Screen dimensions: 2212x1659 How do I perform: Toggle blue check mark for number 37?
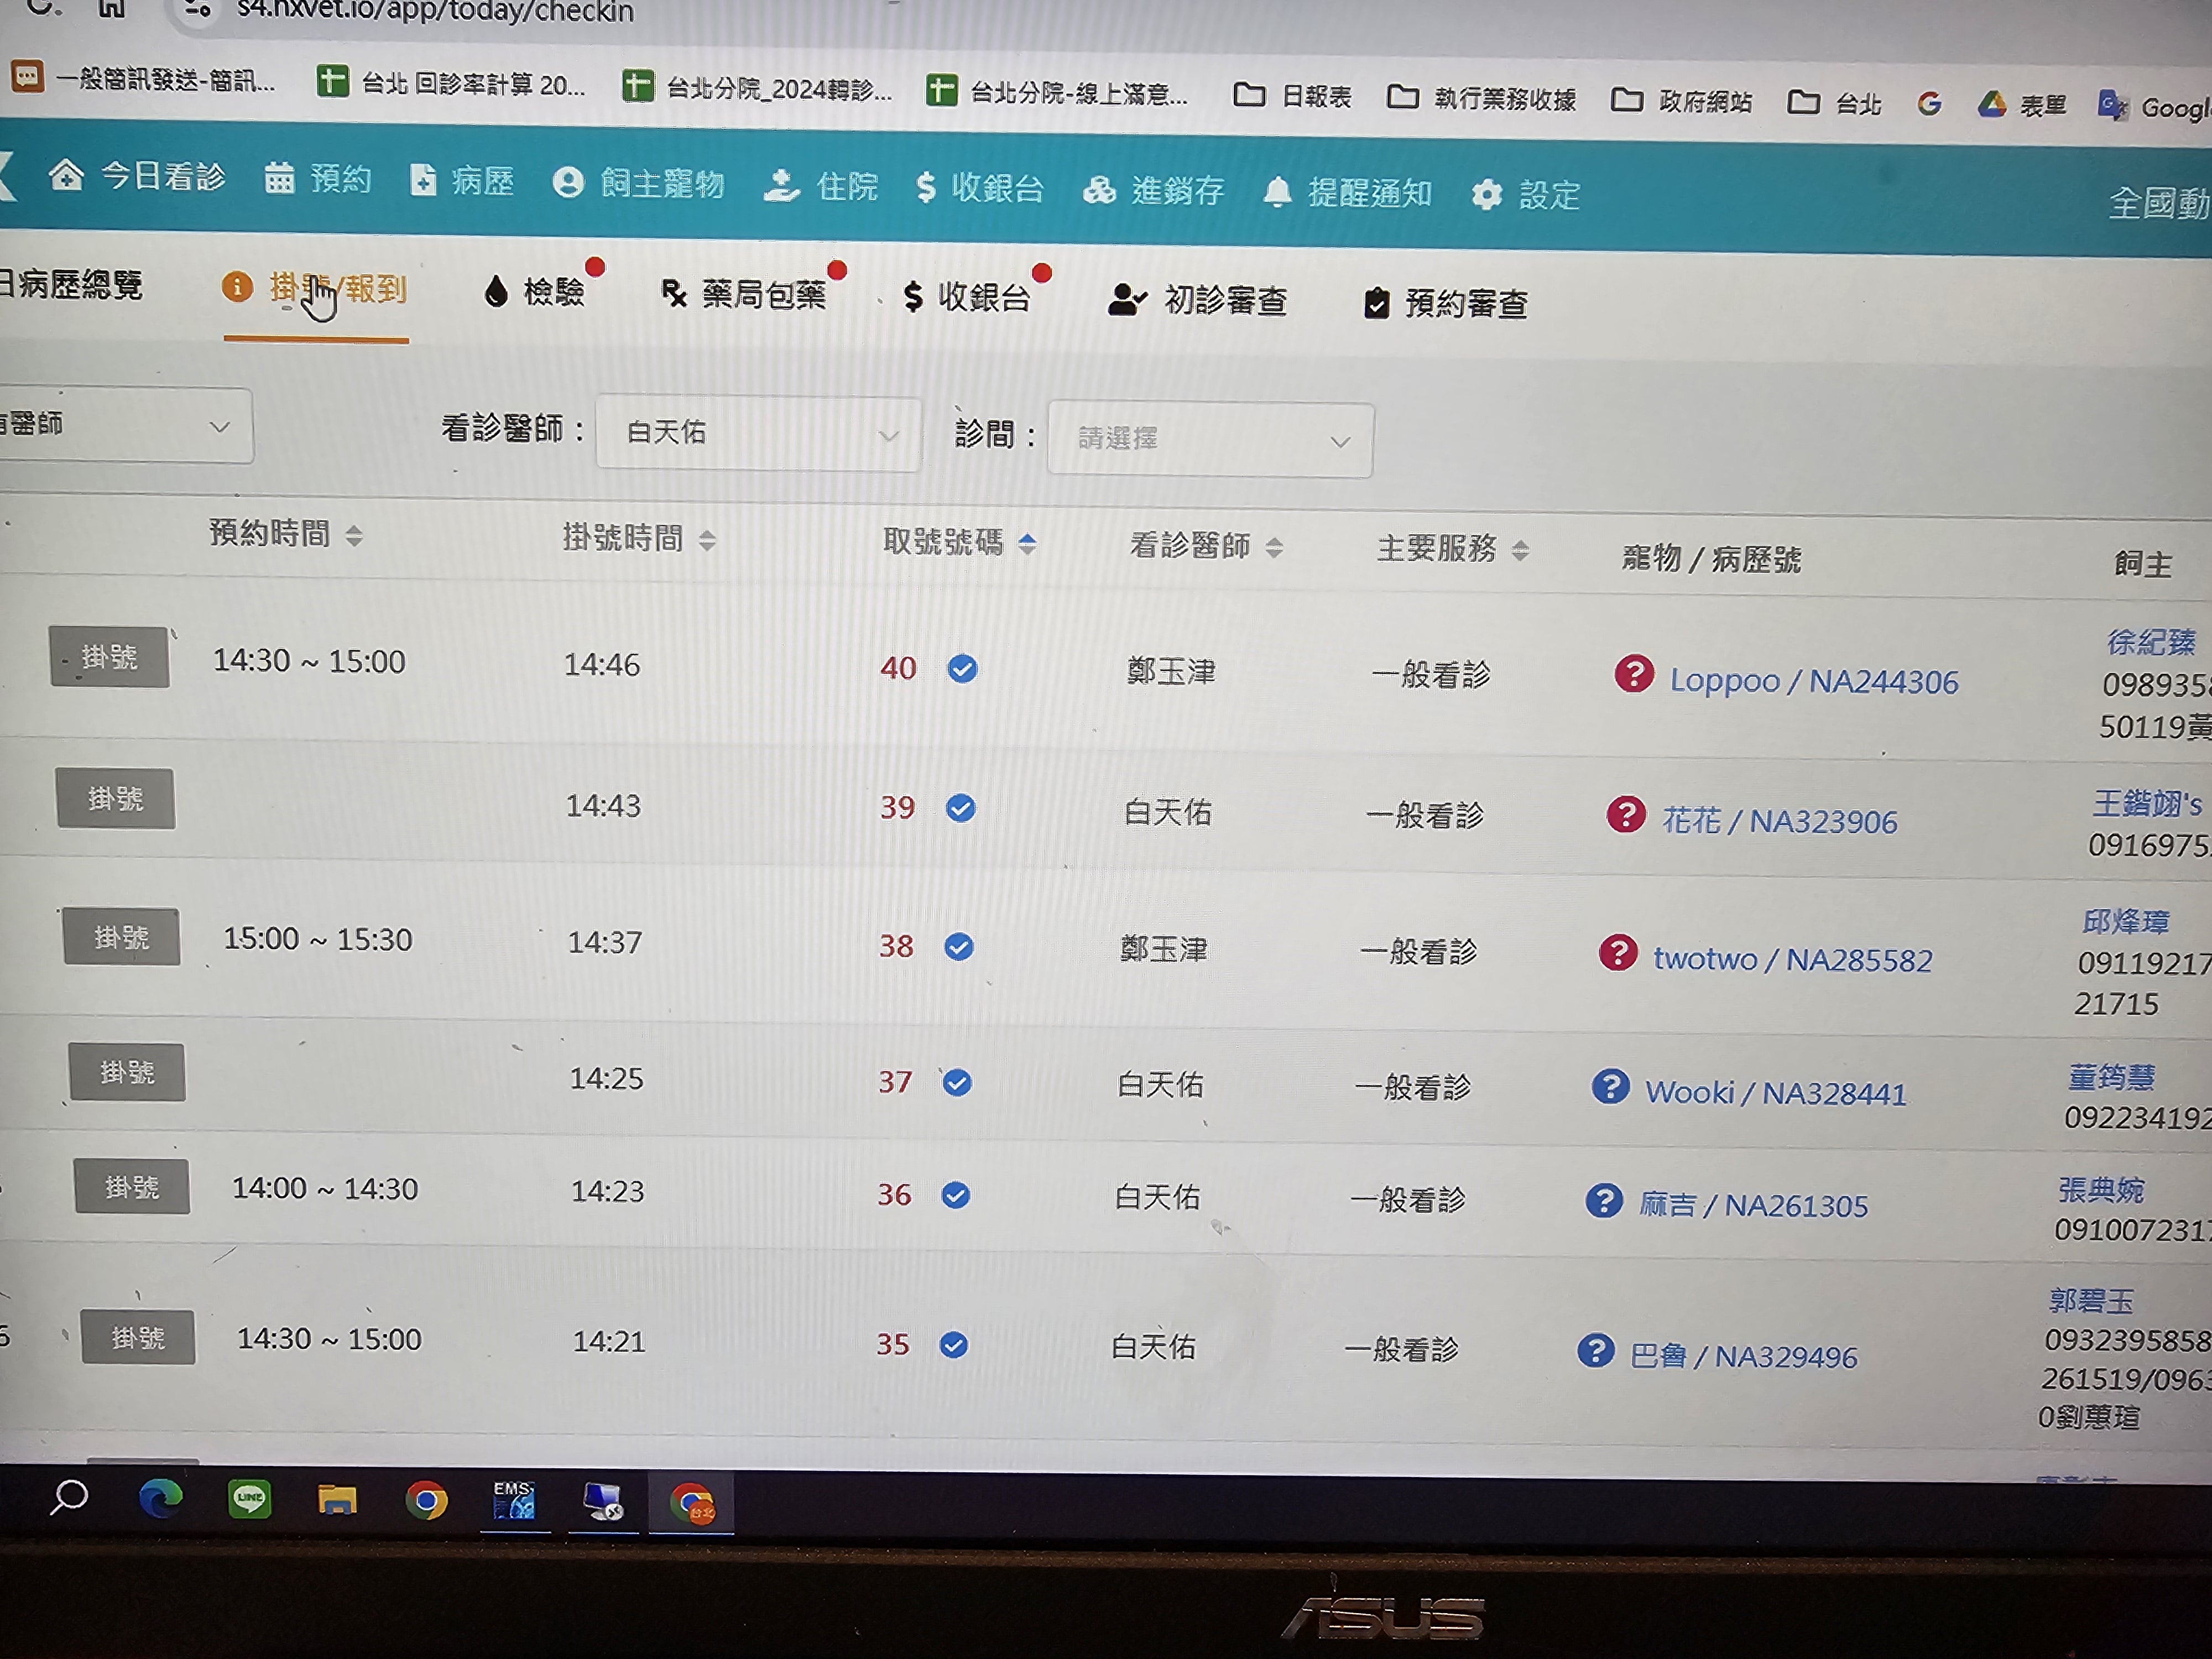point(957,1082)
